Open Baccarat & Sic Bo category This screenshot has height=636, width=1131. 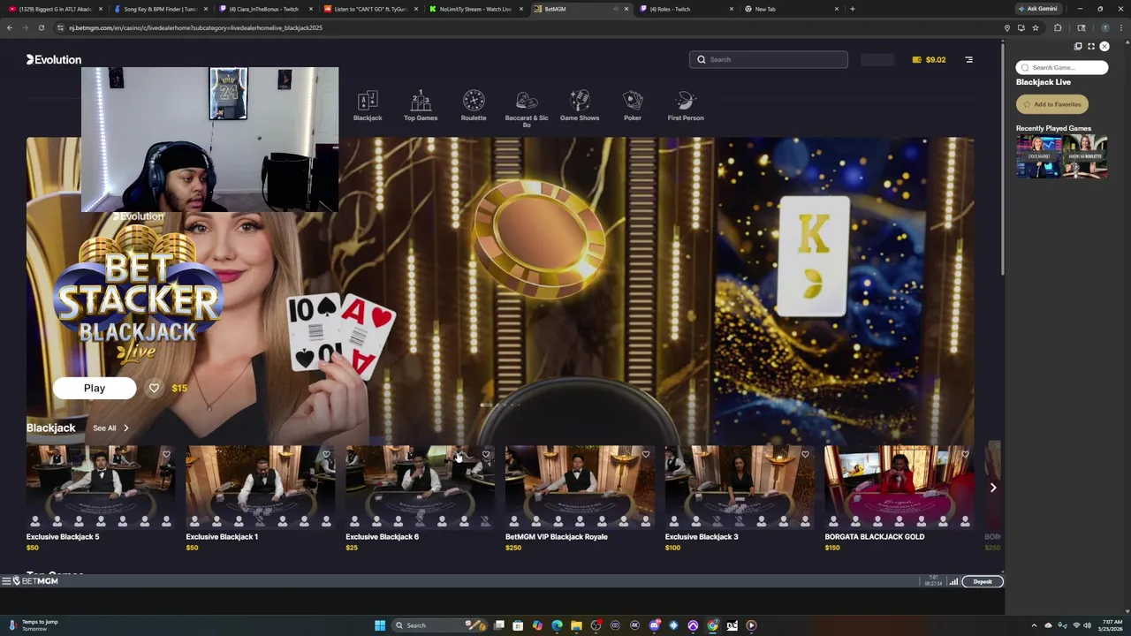pos(527,109)
